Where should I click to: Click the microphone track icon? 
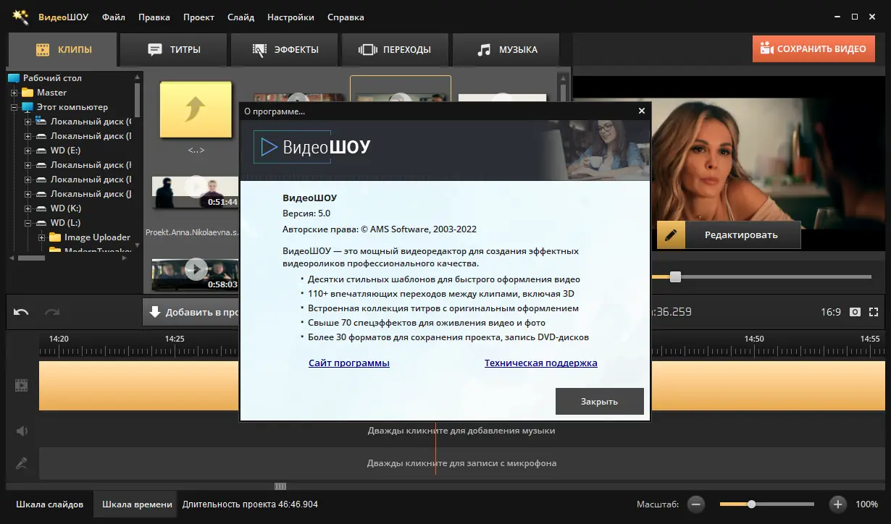[x=22, y=463]
